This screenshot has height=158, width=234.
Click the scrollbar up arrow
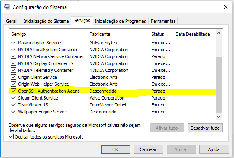219,33
